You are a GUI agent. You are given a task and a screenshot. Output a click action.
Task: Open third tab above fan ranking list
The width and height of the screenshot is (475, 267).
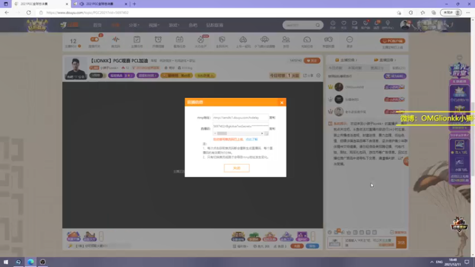377,68
